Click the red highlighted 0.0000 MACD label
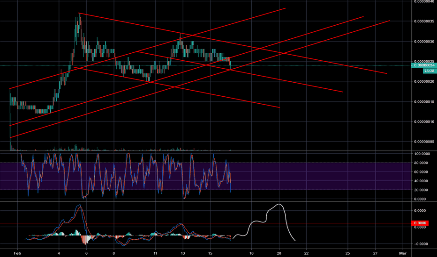 pos(420,223)
